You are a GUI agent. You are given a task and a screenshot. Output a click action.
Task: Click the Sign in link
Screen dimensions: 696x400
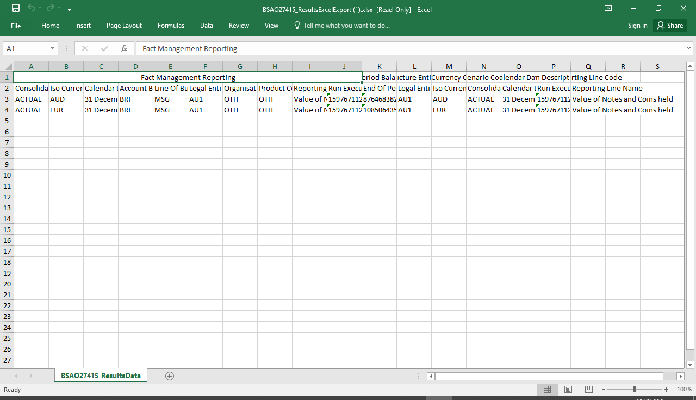(637, 25)
